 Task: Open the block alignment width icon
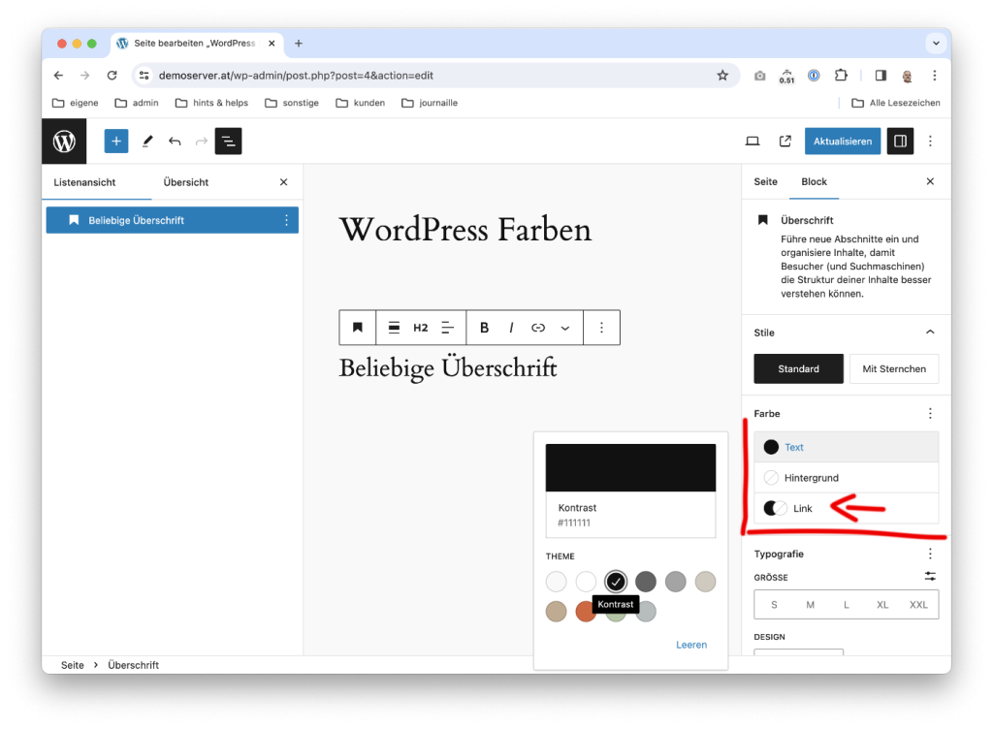tap(394, 327)
